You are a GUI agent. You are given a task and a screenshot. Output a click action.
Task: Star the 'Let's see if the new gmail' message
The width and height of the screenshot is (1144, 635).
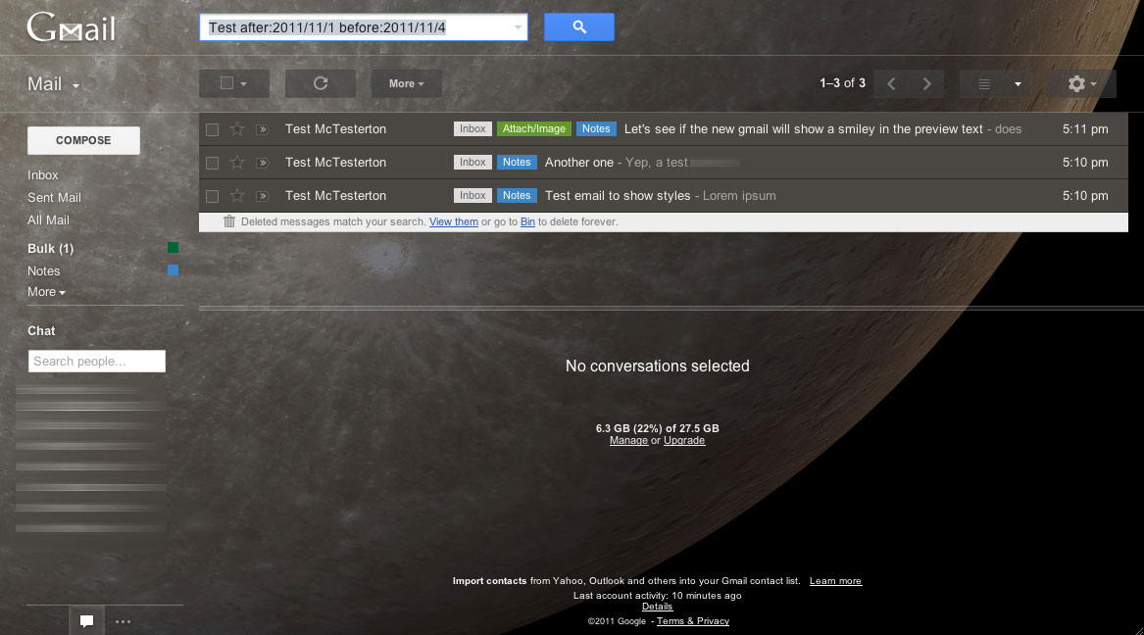(x=237, y=129)
